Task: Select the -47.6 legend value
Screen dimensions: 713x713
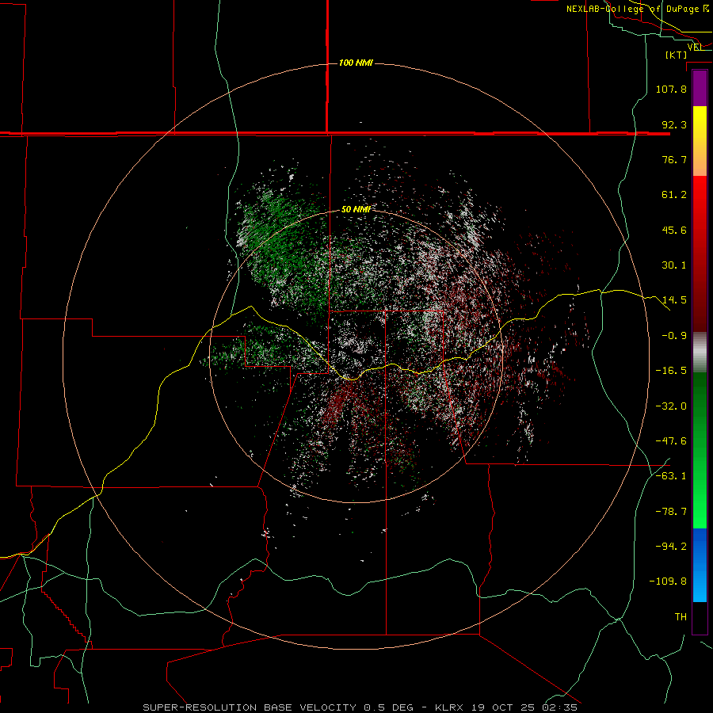Action: click(671, 441)
